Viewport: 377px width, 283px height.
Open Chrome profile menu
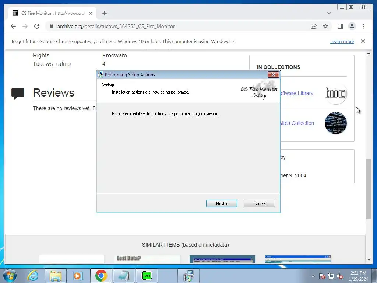(x=352, y=26)
